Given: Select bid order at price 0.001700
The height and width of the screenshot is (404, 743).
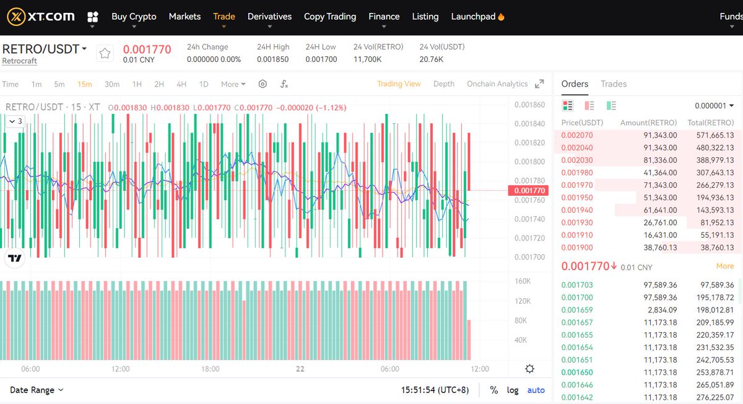Looking at the screenshot, I should [x=648, y=297].
